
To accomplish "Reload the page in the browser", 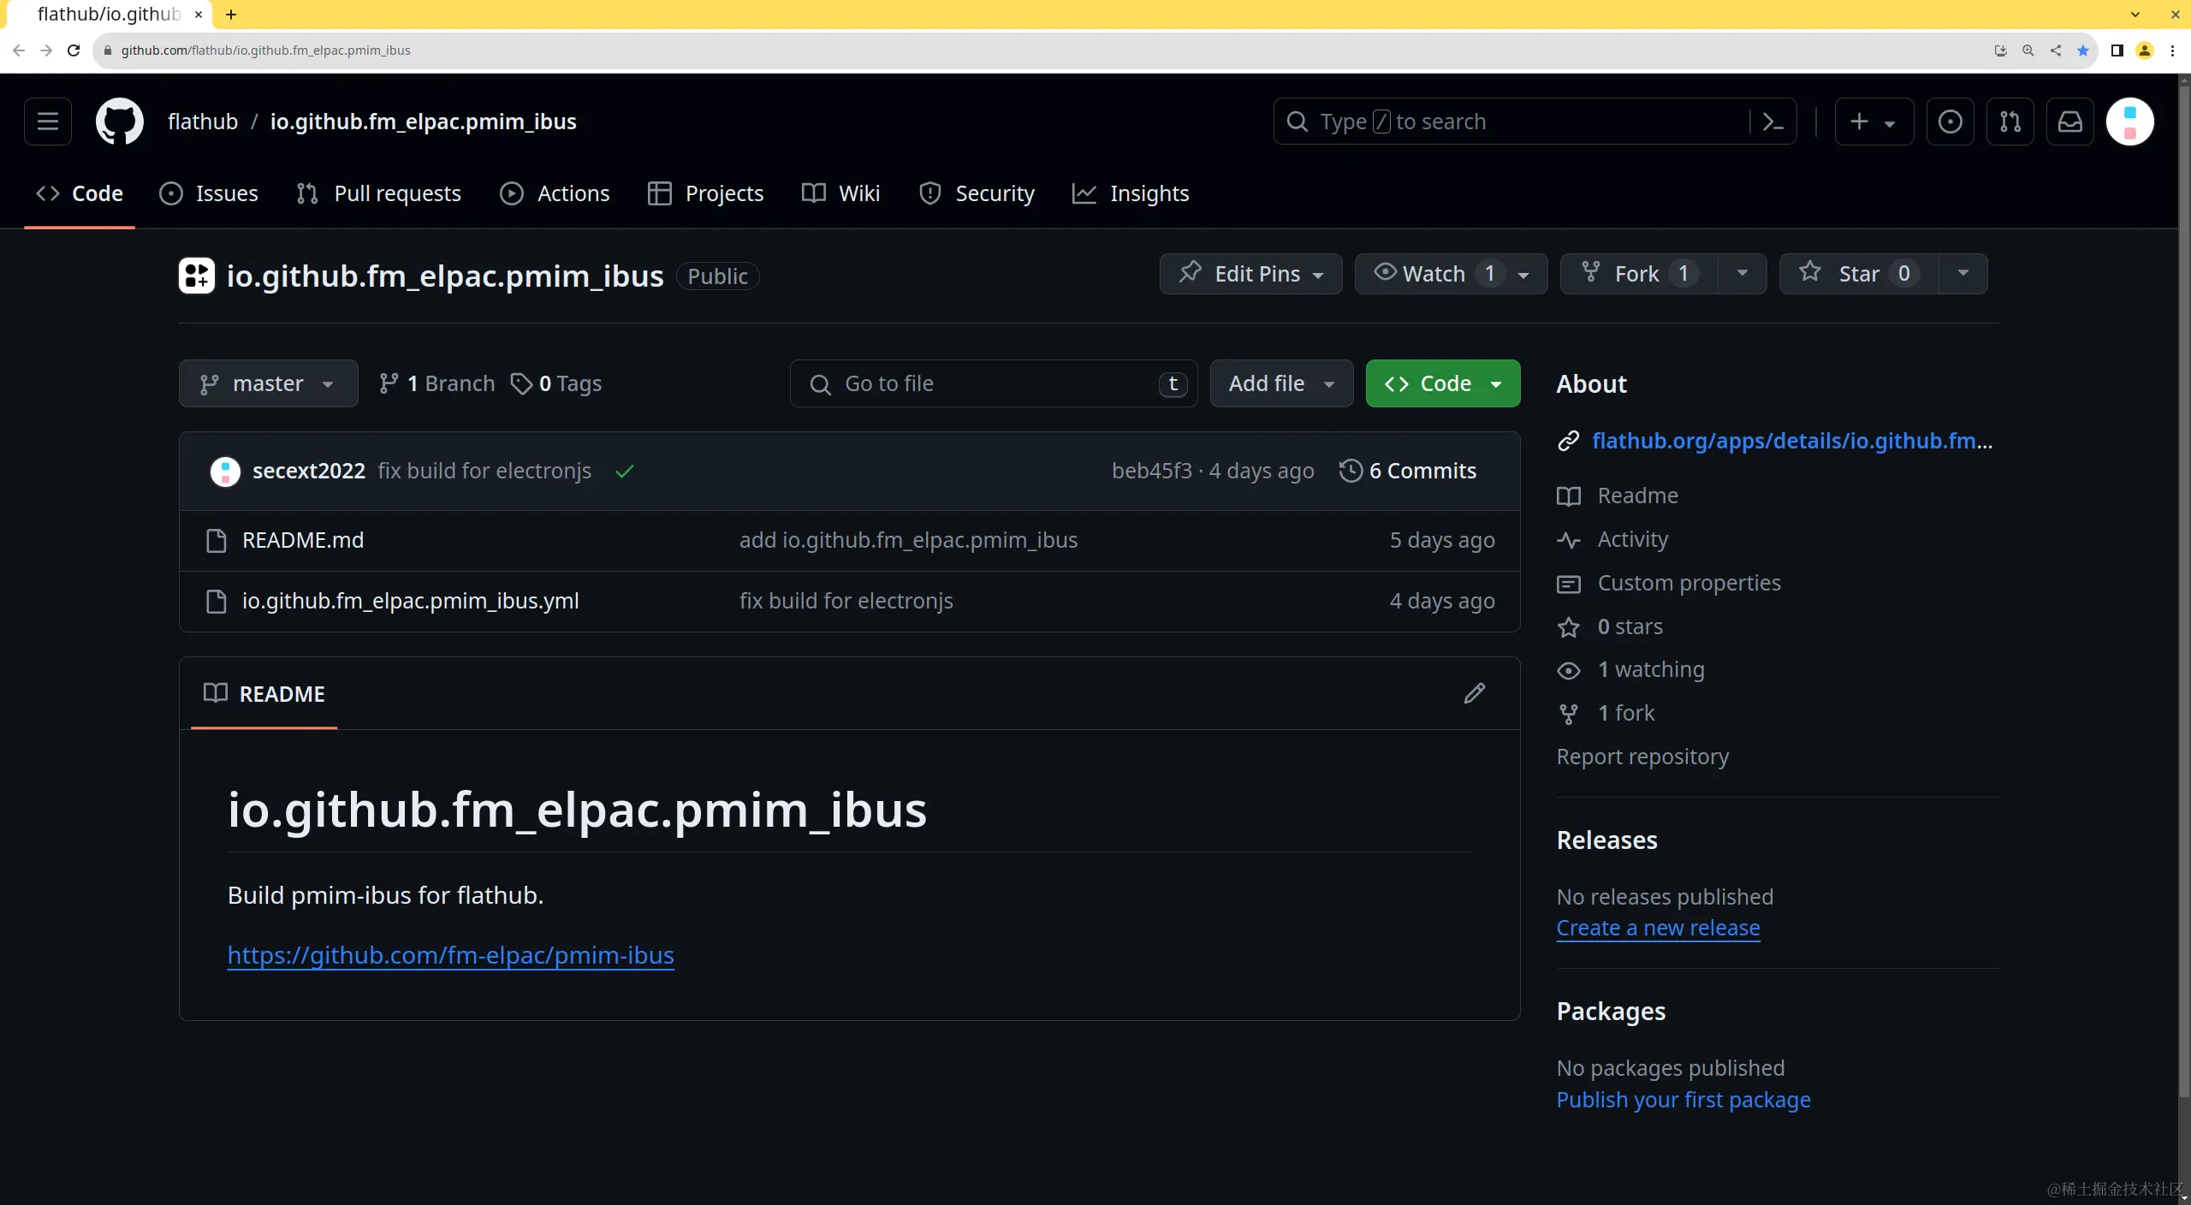I will coord(74,50).
